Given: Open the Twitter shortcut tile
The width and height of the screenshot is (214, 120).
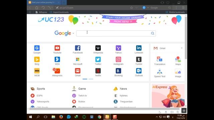Looking at the screenshot, I should pyautogui.click(x=98, y=61).
